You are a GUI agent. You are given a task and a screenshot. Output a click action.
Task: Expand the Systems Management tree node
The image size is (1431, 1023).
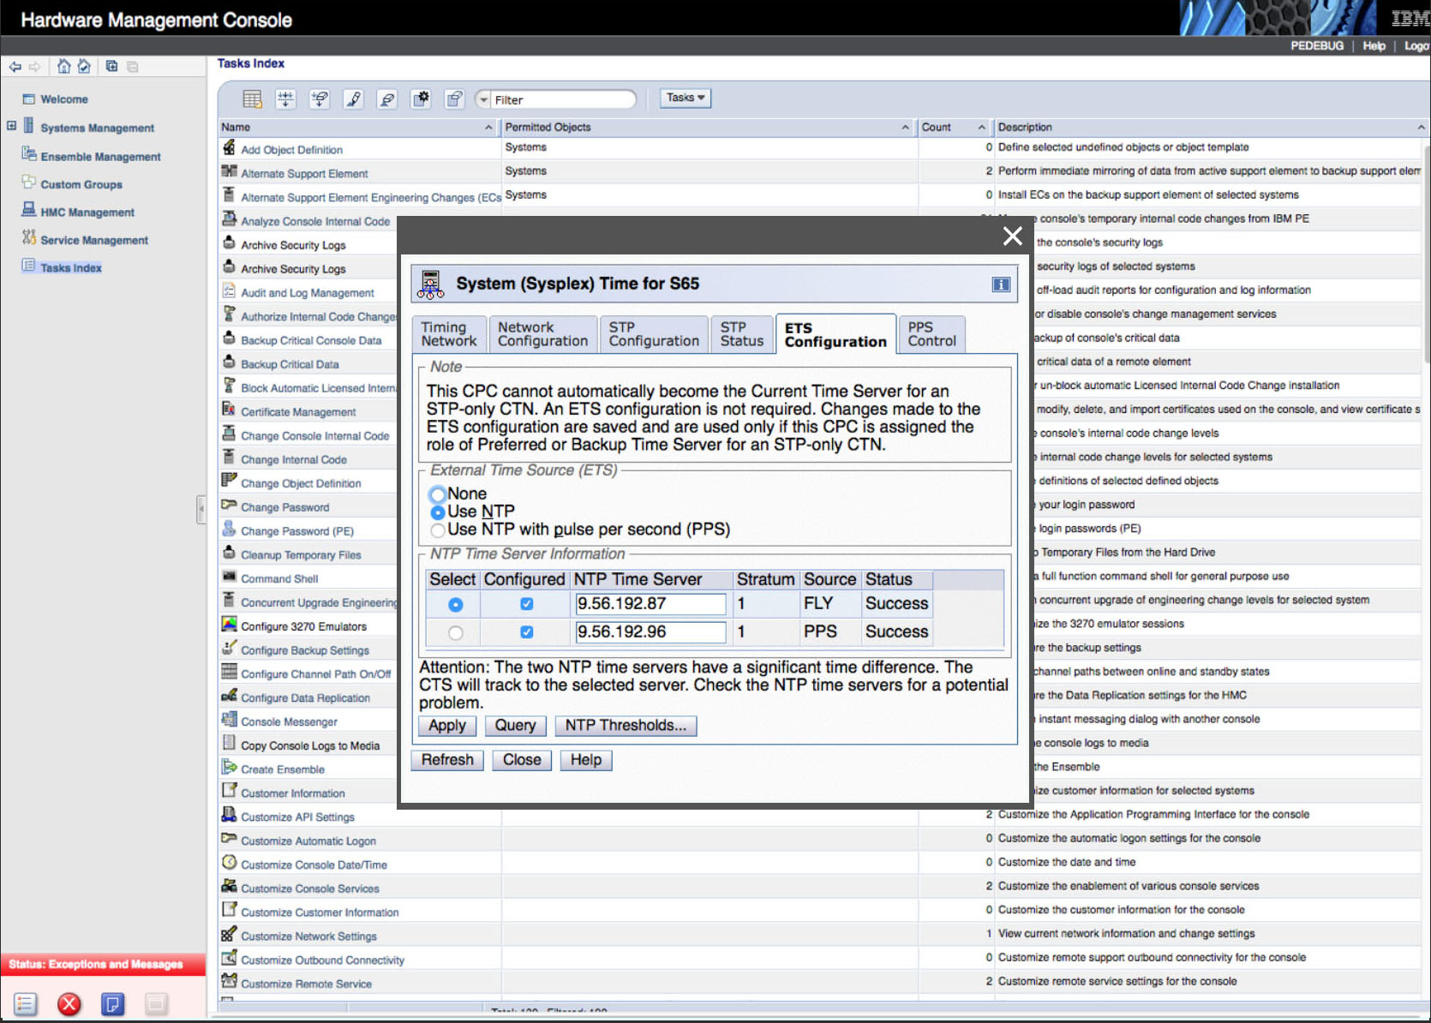tap(11, 126)
